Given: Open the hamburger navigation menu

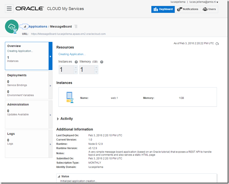Looking at the screenshot, I should tap(9, 9).
